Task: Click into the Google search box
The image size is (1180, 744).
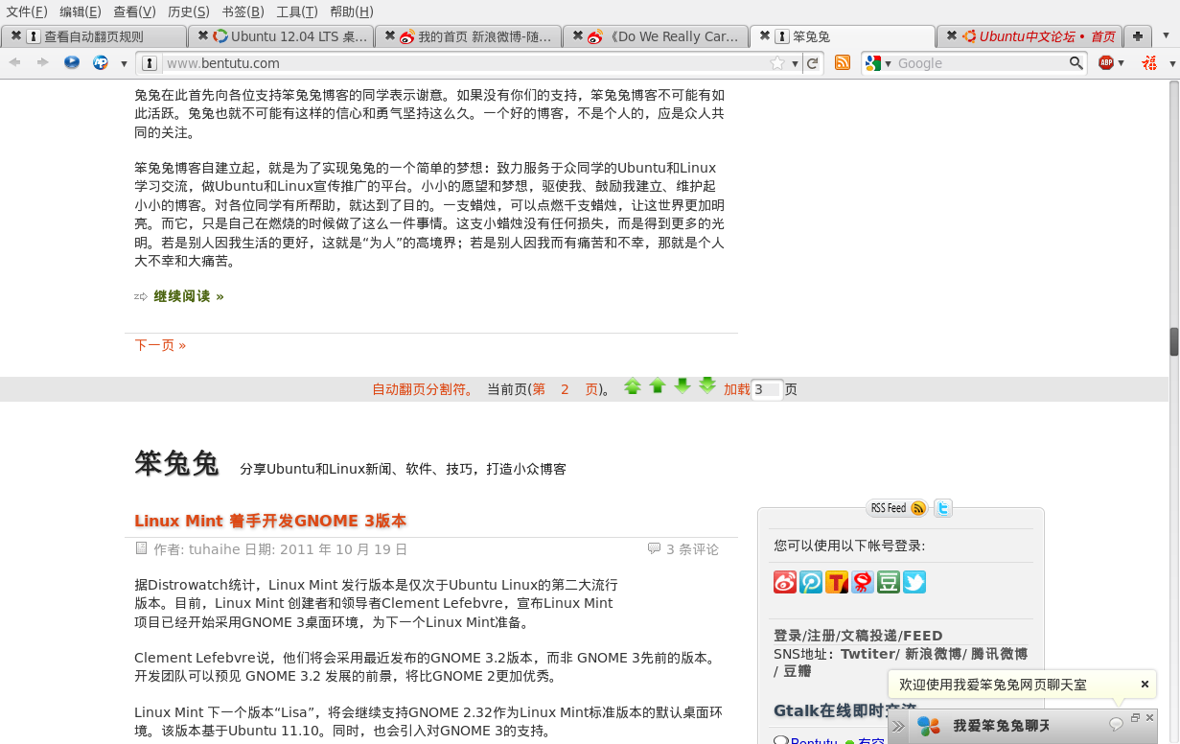Action: (982, 63)
